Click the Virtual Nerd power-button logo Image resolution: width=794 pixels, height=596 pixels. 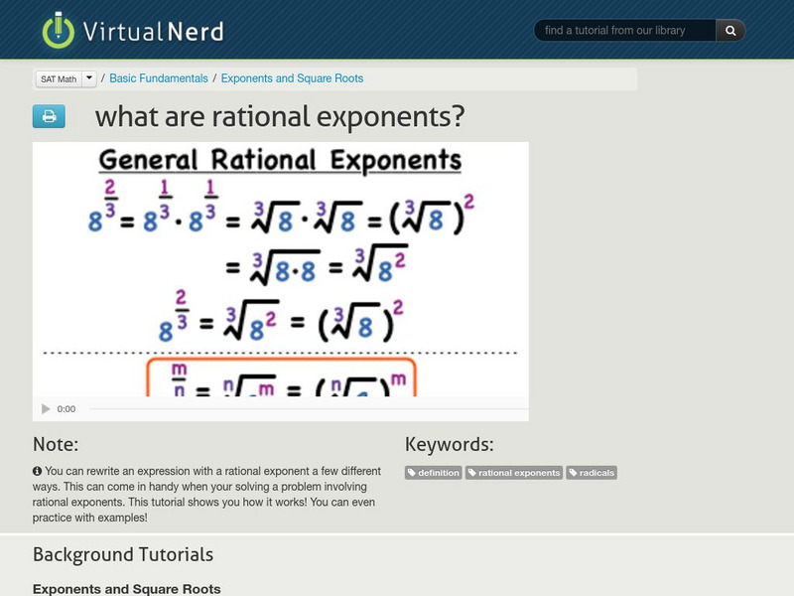pyautogui.click(x=58, y=29)
